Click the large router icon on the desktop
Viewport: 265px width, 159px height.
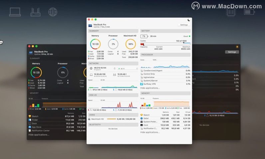pyautogui.click(x=36, y=12)
